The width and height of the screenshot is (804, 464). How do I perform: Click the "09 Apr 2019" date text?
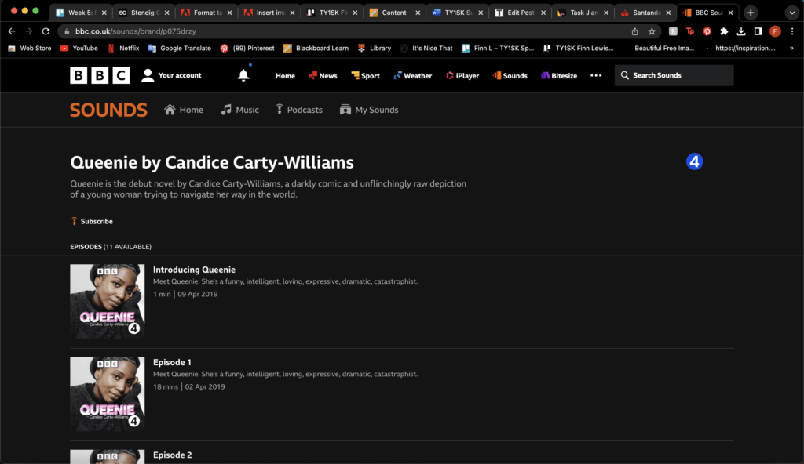tap(197, 294)
